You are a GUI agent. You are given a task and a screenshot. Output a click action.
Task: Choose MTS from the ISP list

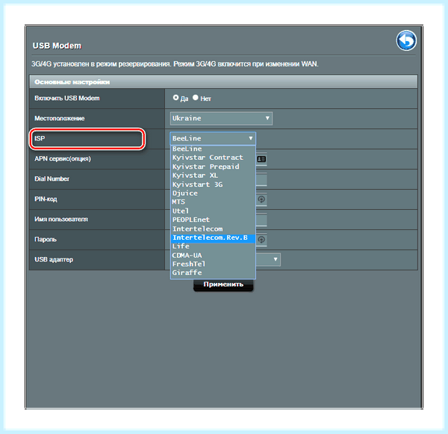[213, 202]
